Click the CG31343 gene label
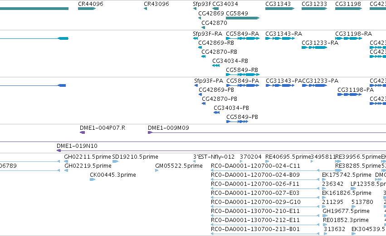 pyautogui.click(x=278, y=4)
